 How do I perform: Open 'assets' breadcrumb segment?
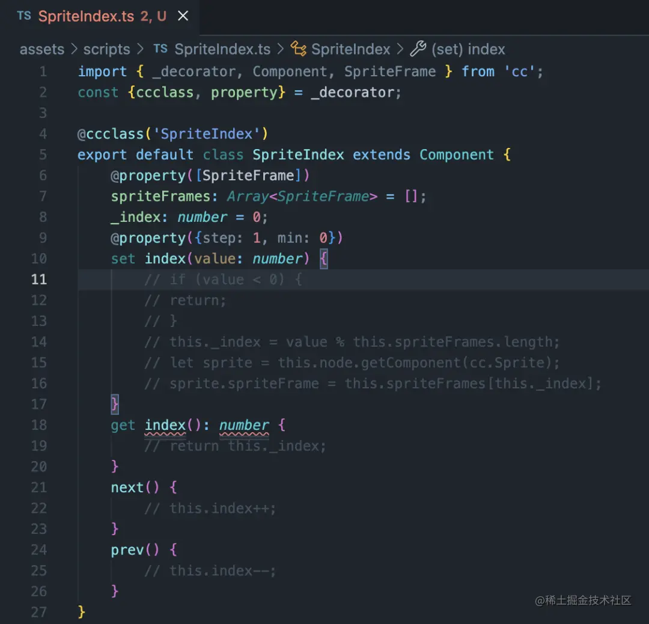(x=42, y=49)
